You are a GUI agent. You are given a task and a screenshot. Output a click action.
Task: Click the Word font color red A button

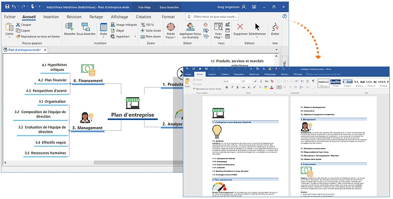(272, 87)
